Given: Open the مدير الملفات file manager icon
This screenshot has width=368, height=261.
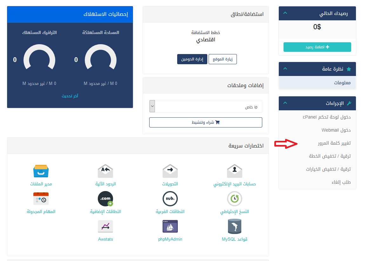Looking at the screenshot, I should (41, 171).
